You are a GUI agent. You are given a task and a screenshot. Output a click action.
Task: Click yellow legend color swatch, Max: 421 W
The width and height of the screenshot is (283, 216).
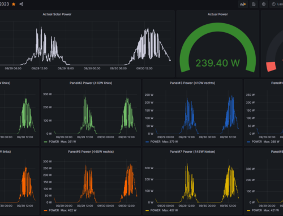coord(248,210)
